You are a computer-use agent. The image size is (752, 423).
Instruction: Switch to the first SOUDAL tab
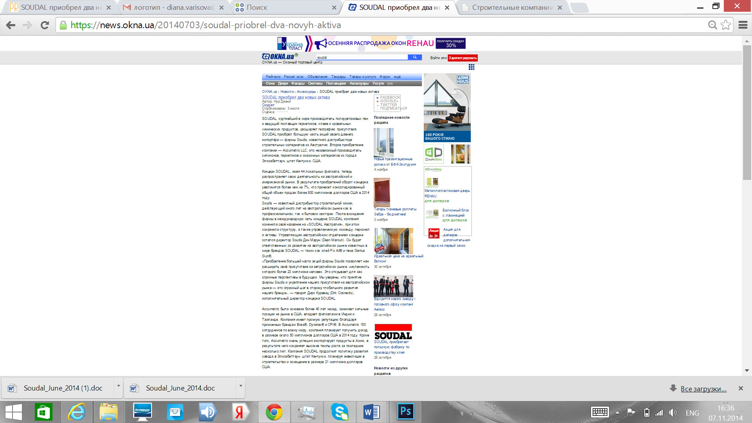click(x=61, y=7)
